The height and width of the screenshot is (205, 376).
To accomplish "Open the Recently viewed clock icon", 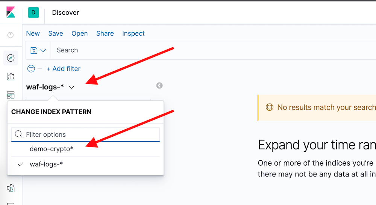I will tap(10, 35).
